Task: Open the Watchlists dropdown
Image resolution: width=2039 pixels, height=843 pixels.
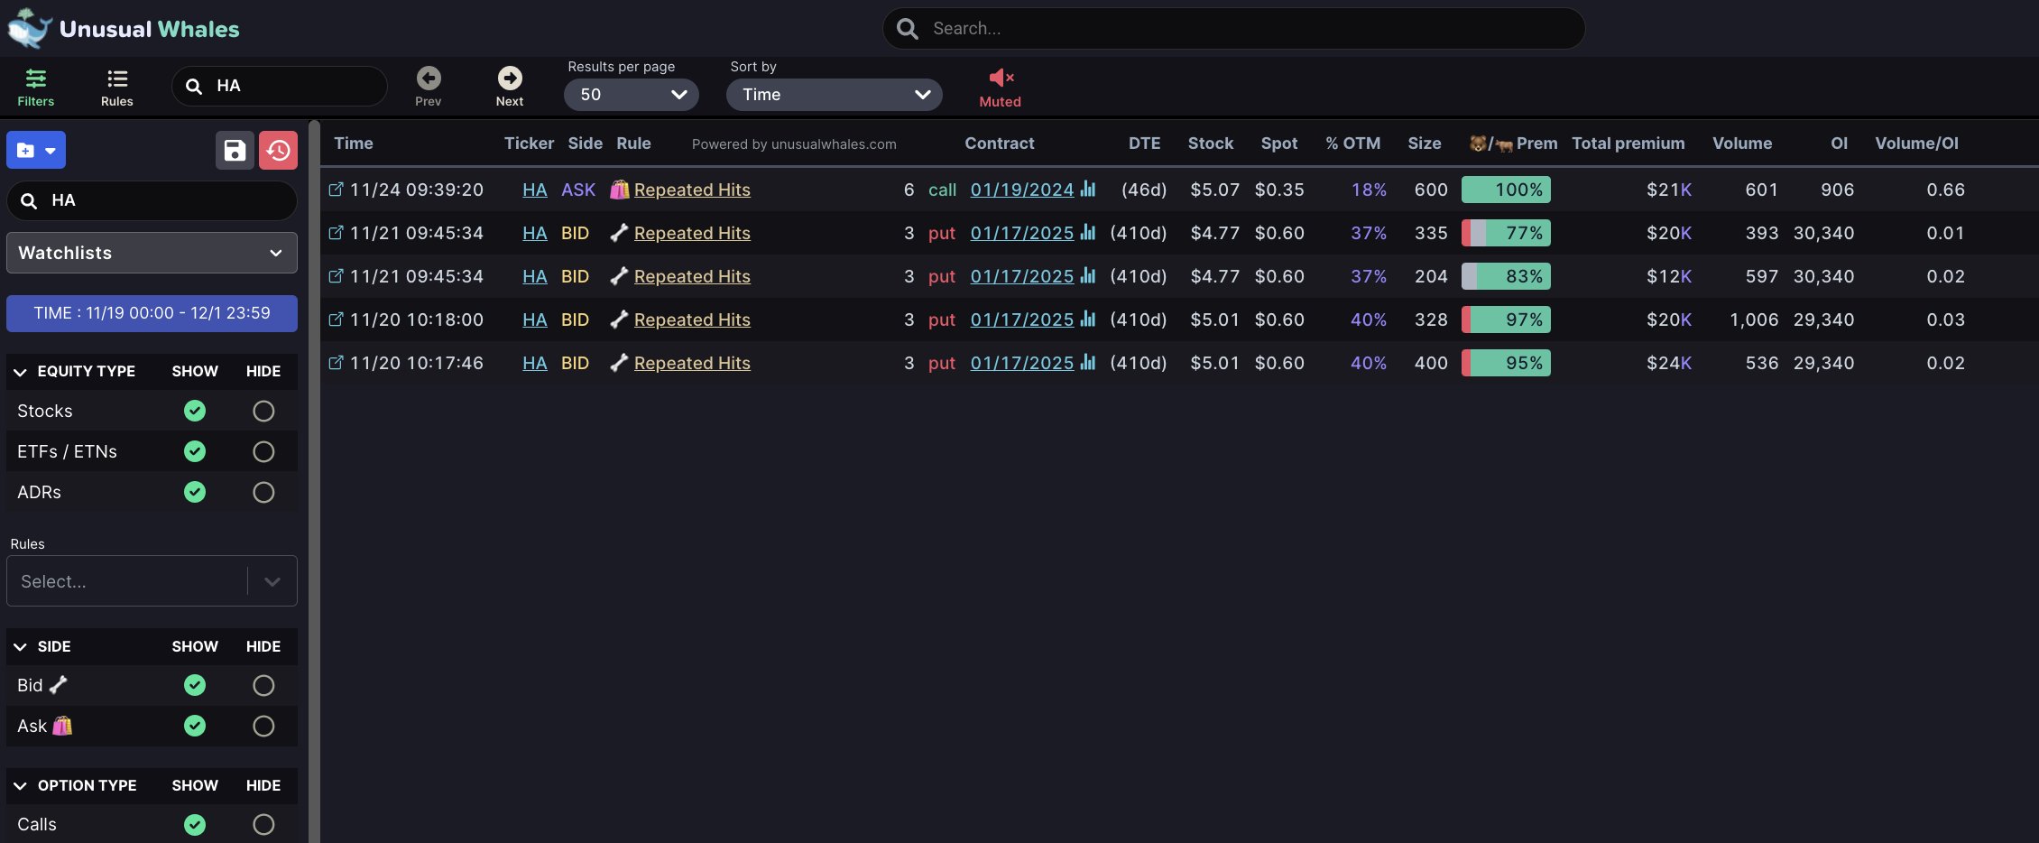Action: [152, 253]
